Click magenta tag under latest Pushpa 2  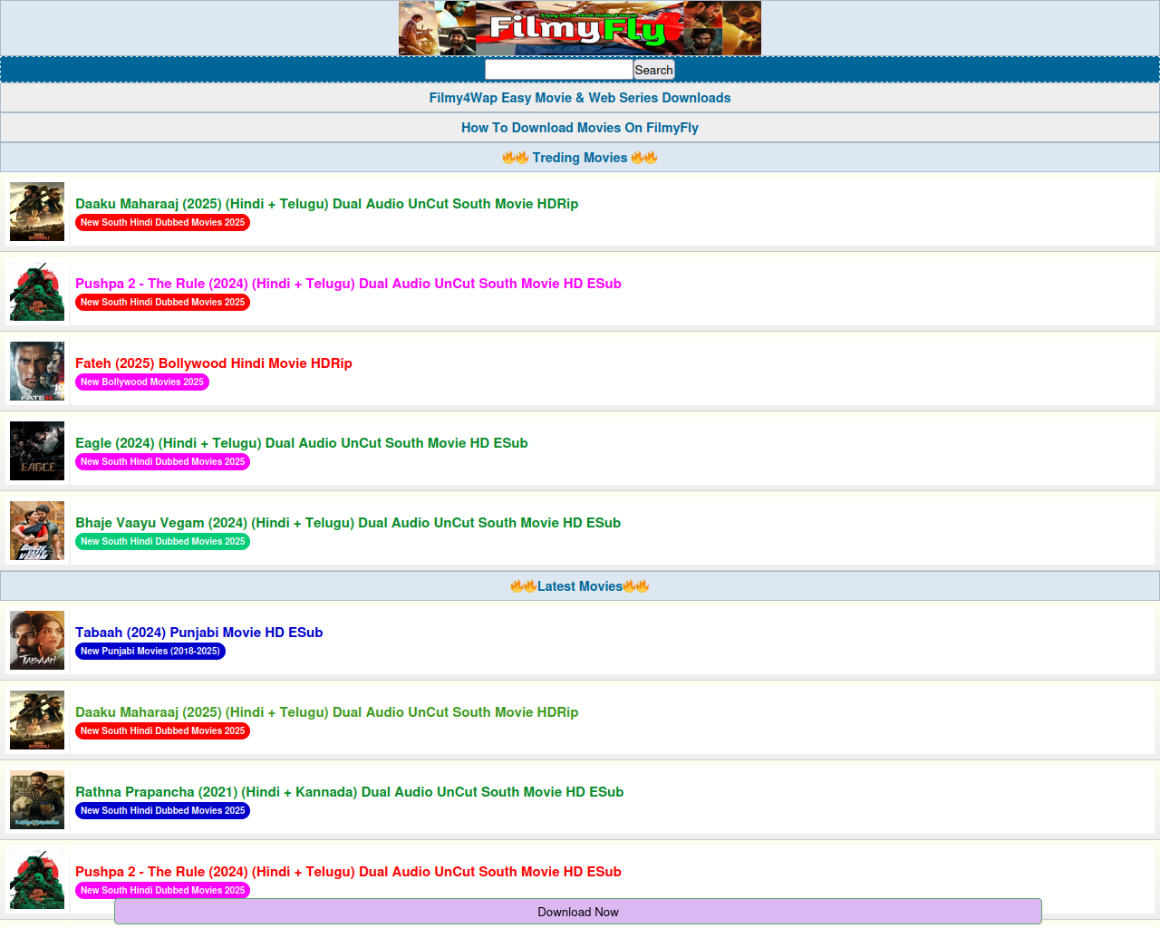pos(162,891)
